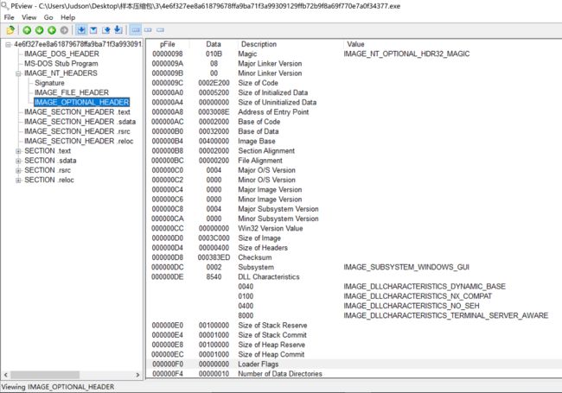Select the SECTION .reloc tree label
This screenshot has width=562, height=393.
[49, 180]
